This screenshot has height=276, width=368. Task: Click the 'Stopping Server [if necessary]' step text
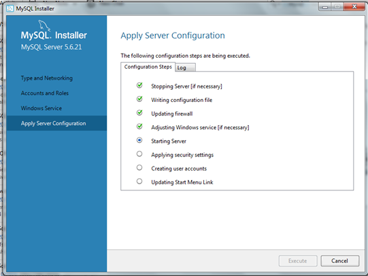click(186, 86)
